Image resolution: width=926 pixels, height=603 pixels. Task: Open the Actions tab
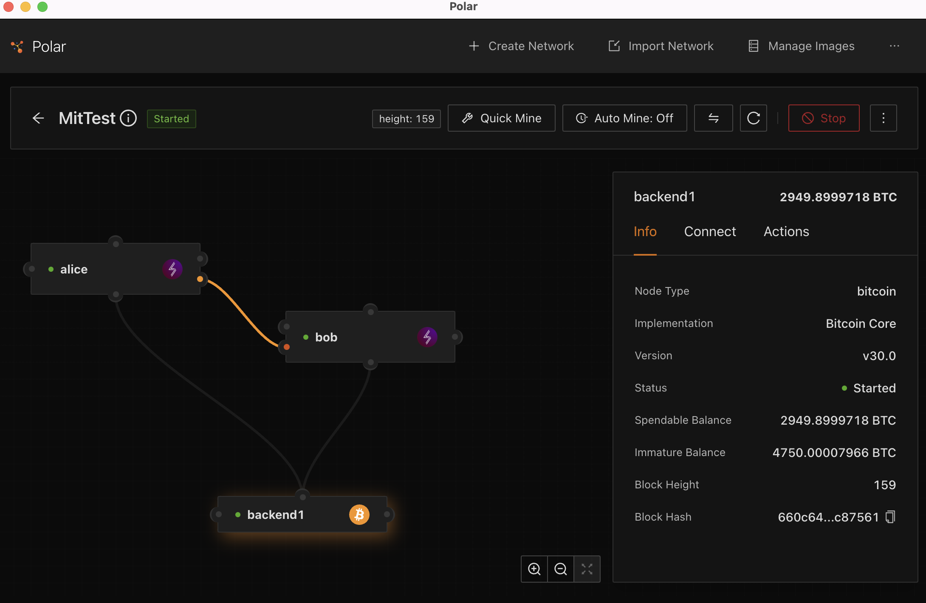[x=786, y=231]
